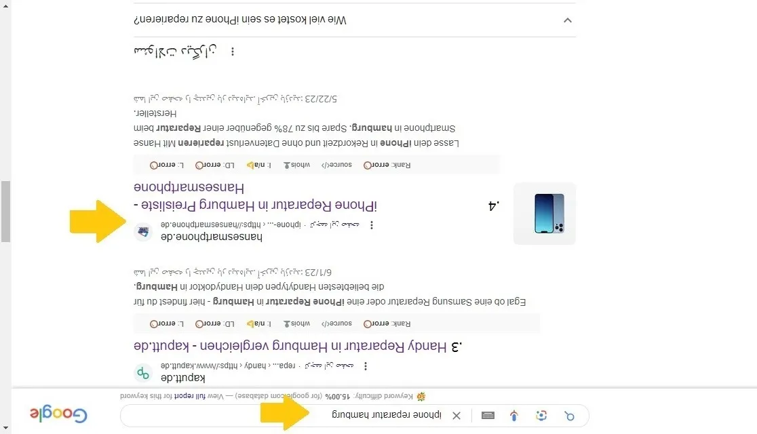Screen dimensions: 757x434
Task: Click the kaputt.de site favicon
Action: [143, 373]
